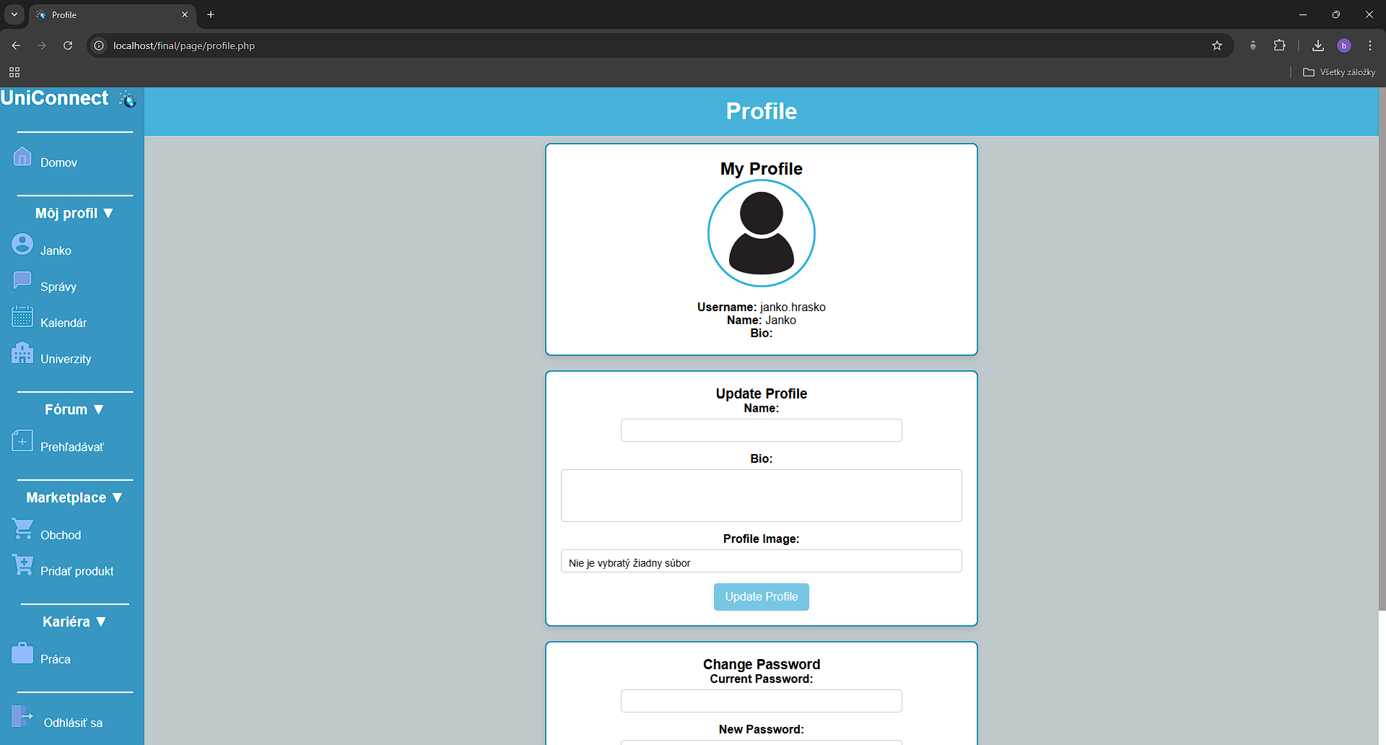This screenshot has height=745, width=1386.
Task: Click the Kalendár calendar icon
Action: 22,316
